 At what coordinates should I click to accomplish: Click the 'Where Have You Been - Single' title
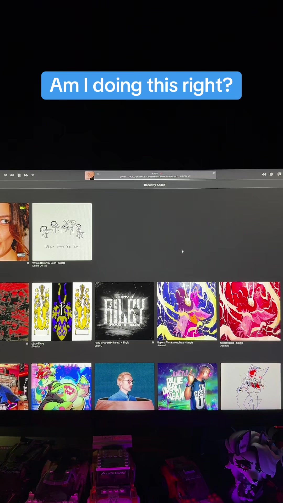tap(49, 263)
